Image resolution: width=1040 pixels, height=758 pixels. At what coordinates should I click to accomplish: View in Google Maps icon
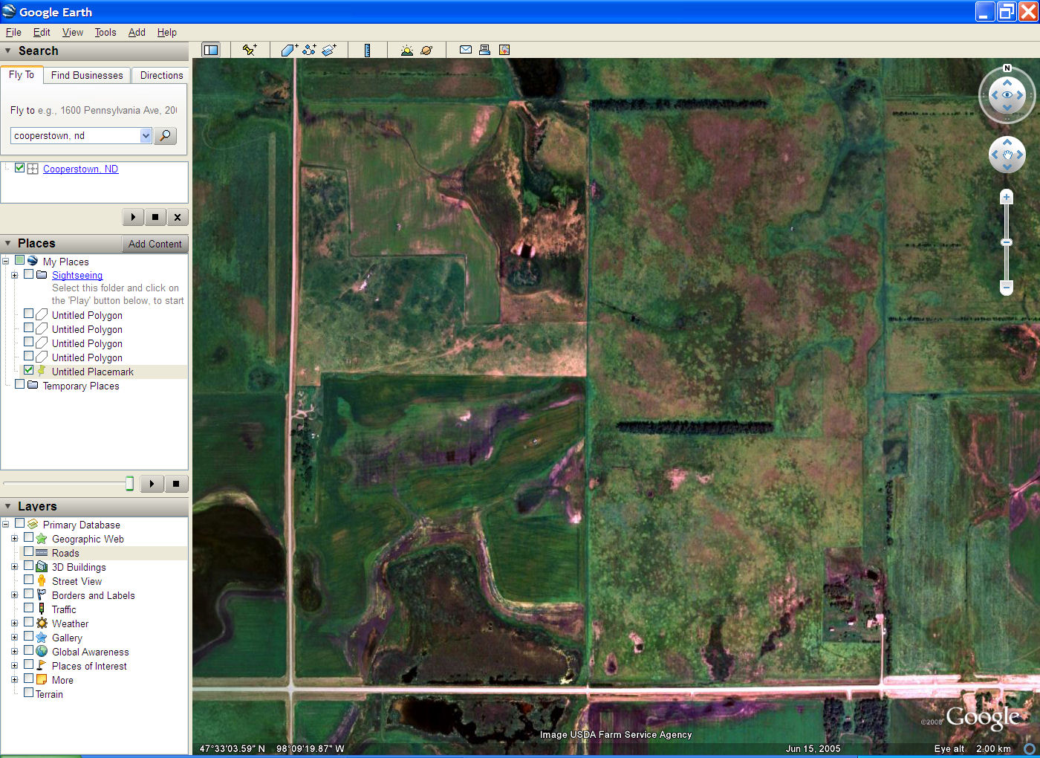coord(504,50)
